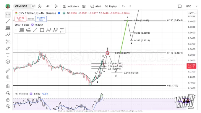Click the red current price label 0.2446

[x=191, y=66]
